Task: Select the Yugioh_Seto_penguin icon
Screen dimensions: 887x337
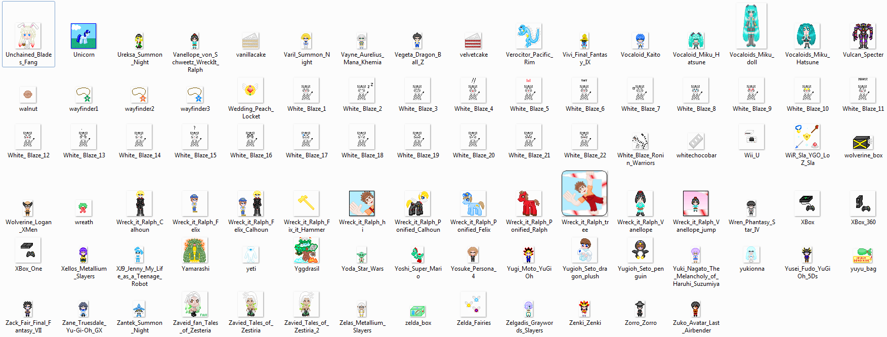Action: click(x=640, y=250)
